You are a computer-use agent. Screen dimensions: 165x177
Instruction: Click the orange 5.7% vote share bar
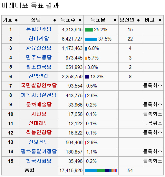coord(86,58)
